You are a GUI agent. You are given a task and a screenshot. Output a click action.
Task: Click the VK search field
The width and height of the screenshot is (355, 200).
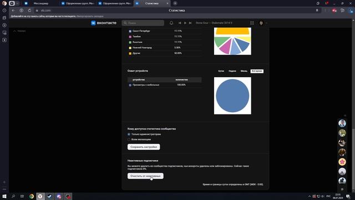click(x=143, y=23)
